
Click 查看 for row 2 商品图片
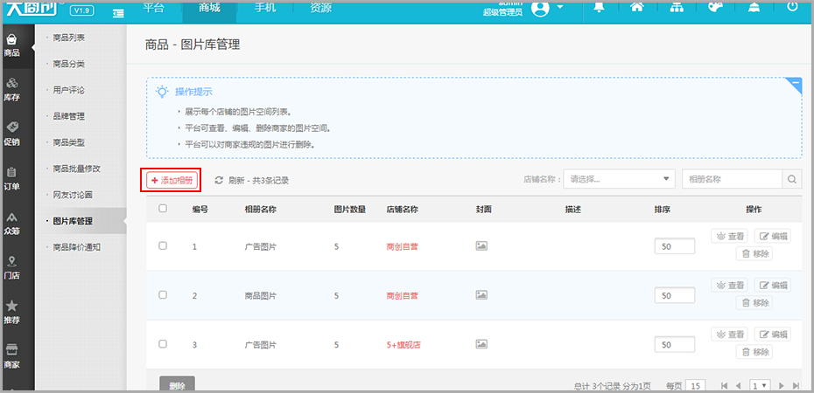click(x=729, y=285)
